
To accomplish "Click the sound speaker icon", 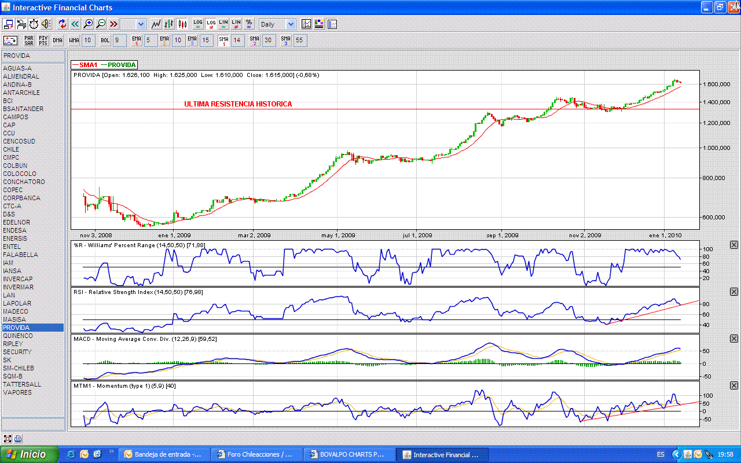I will (x=46, y=24).
